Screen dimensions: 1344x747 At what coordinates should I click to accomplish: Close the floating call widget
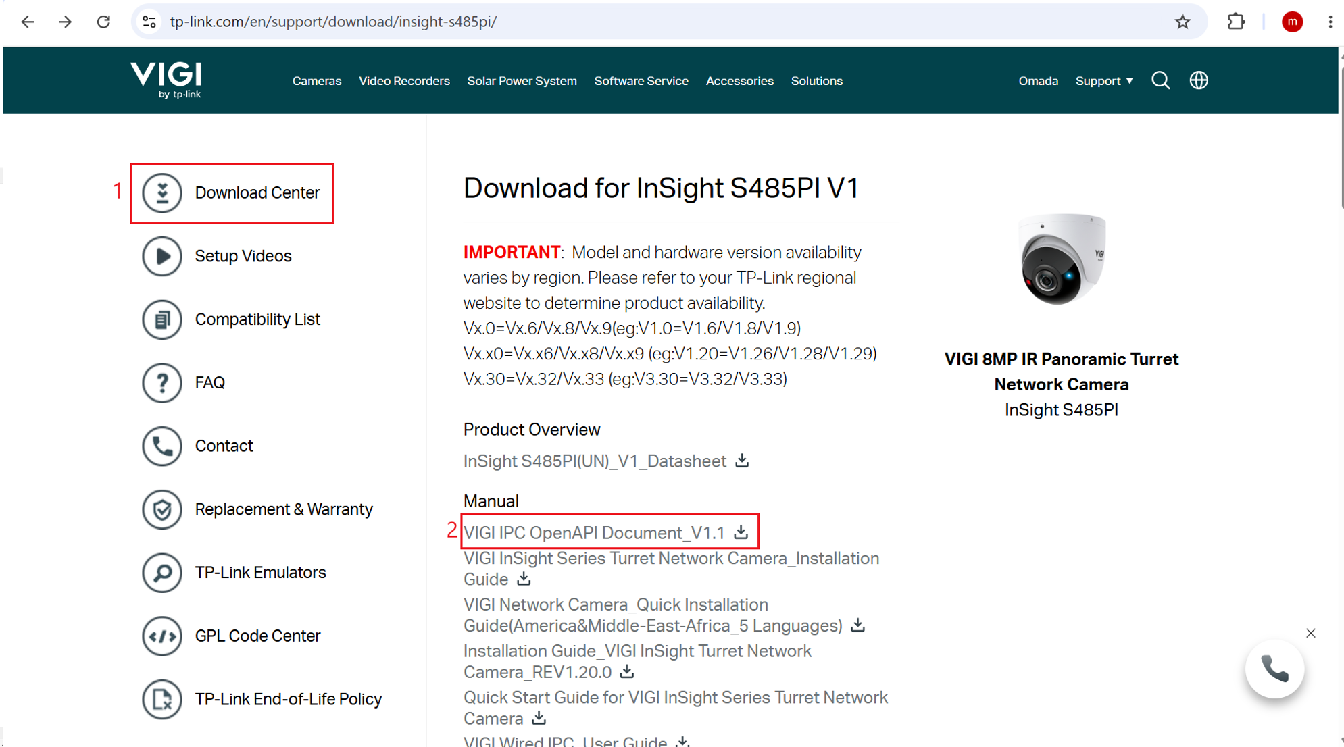tap(1311, 633)
